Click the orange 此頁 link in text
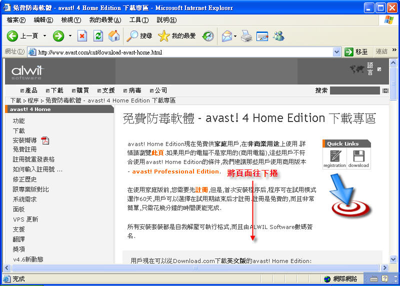Viewport: 400px width, 286px height. coord(157,153)
